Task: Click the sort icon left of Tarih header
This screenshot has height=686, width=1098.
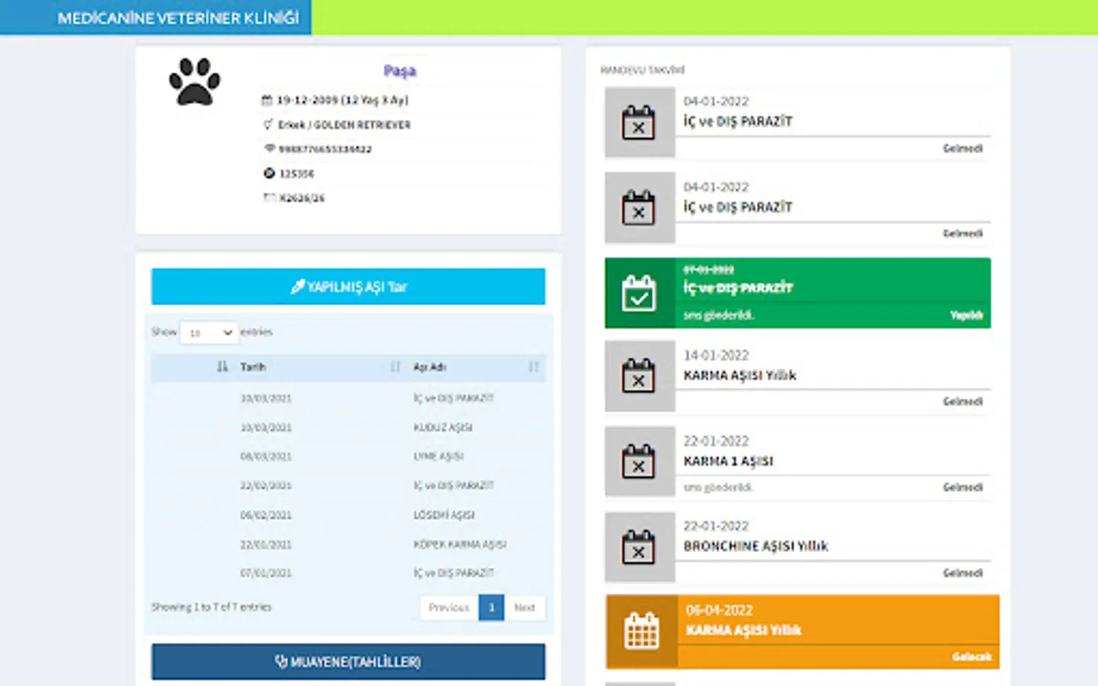Action: point(222,367)
